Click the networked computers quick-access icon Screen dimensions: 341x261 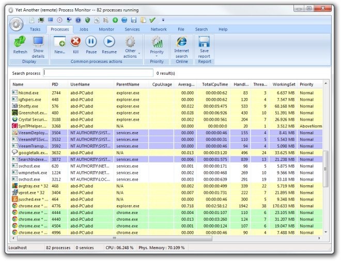coord(69,20)
